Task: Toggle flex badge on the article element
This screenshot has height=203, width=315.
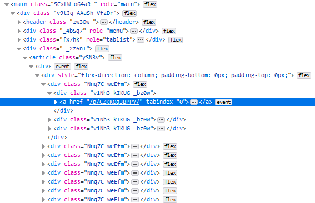Action: click(115, 58)
